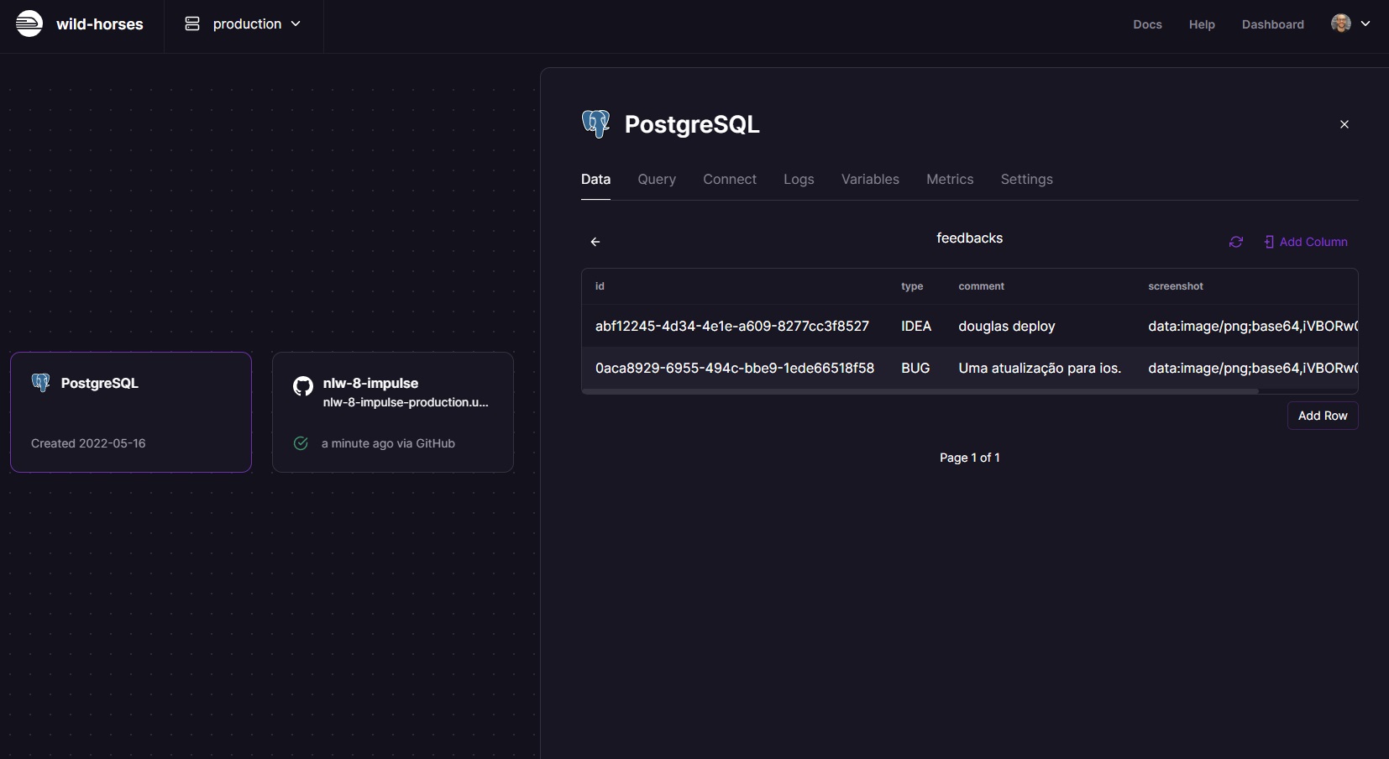Click the feedbacks table title
The image size is (1389, 759).
pos(970,238)
